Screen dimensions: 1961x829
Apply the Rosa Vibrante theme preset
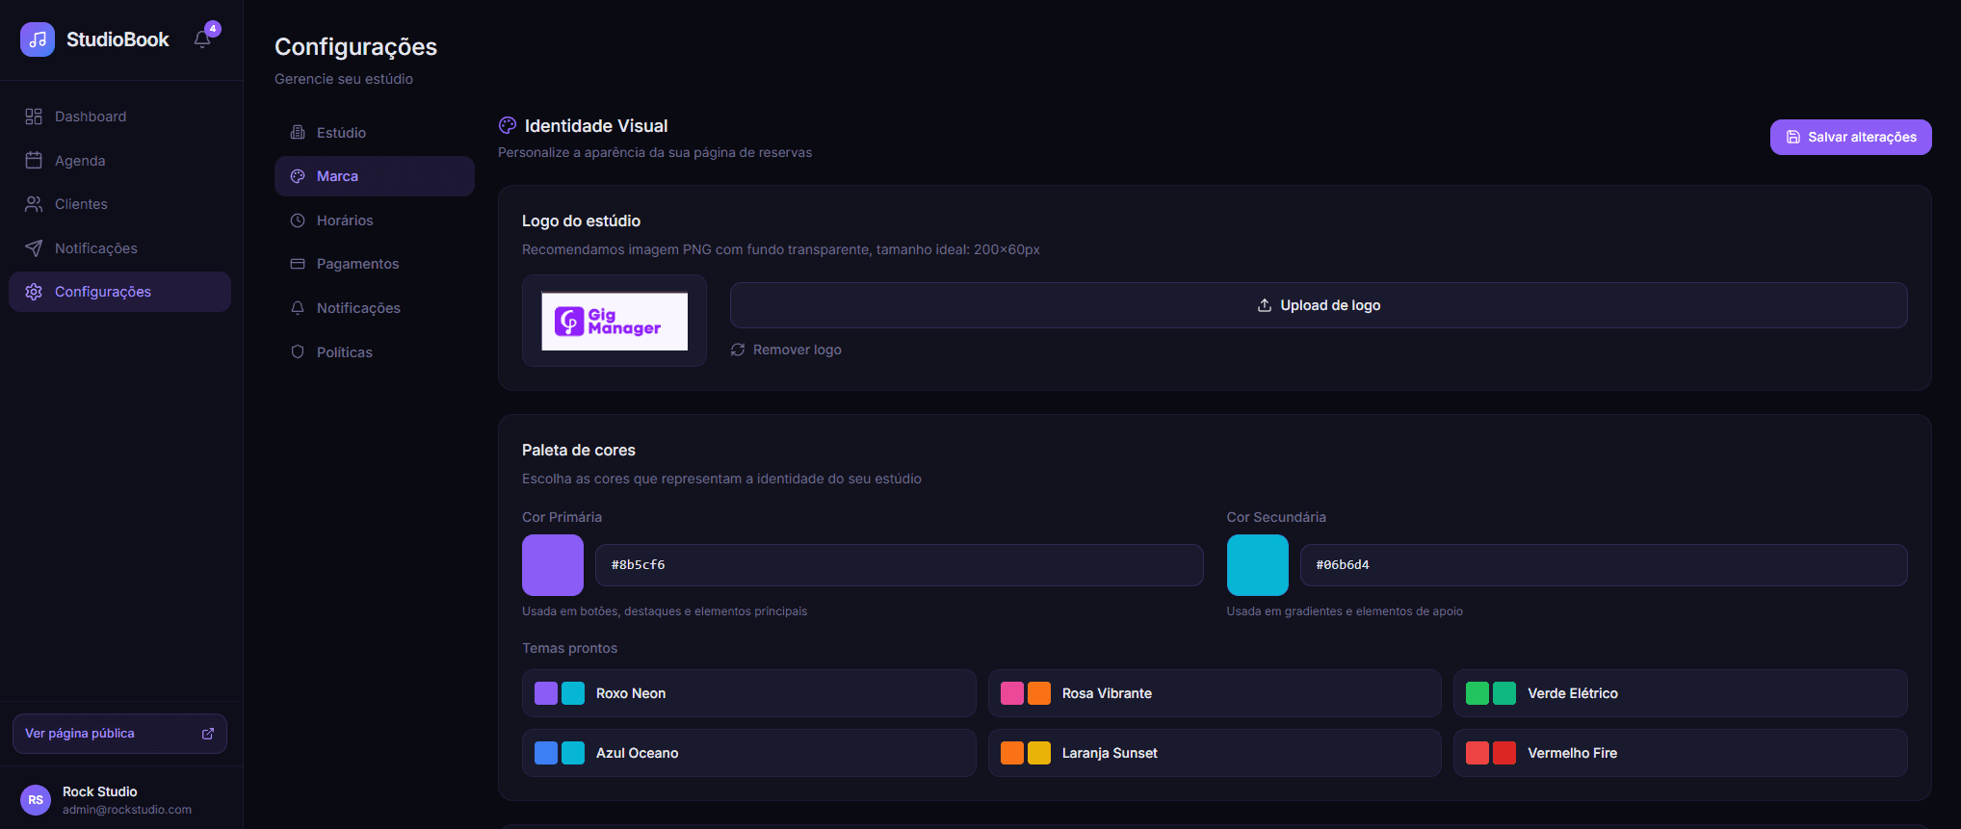click(1214, 693)
